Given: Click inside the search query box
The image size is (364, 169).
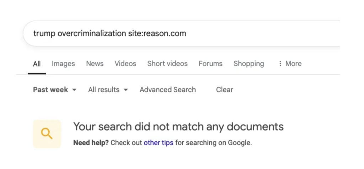Looking at the screenshot, I should click(181, 33).
